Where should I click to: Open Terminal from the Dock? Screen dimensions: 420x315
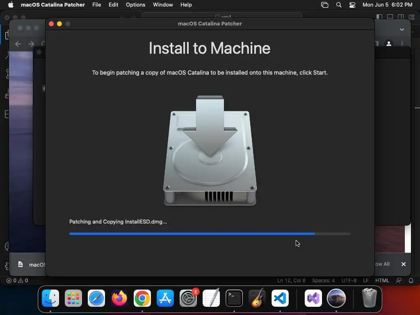coord(234,298)
